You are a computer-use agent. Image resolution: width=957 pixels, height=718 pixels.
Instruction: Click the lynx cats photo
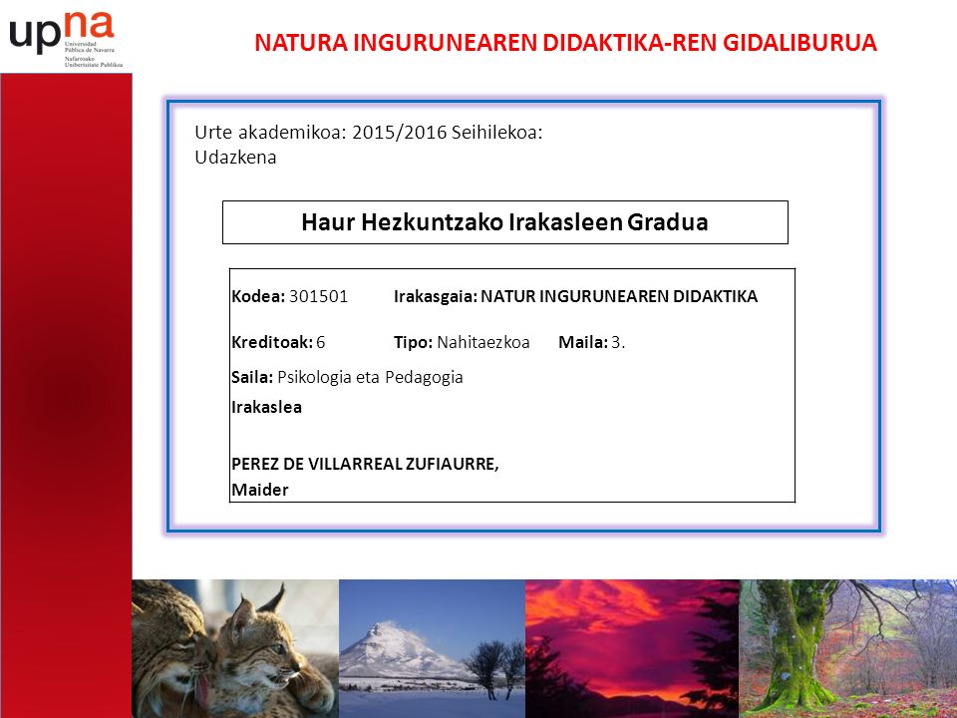tap(235, 648)
